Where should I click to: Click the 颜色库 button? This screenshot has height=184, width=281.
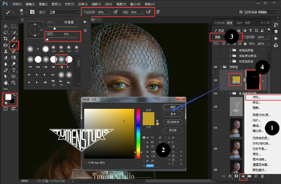pyautogui.click(x=173, y=130)
